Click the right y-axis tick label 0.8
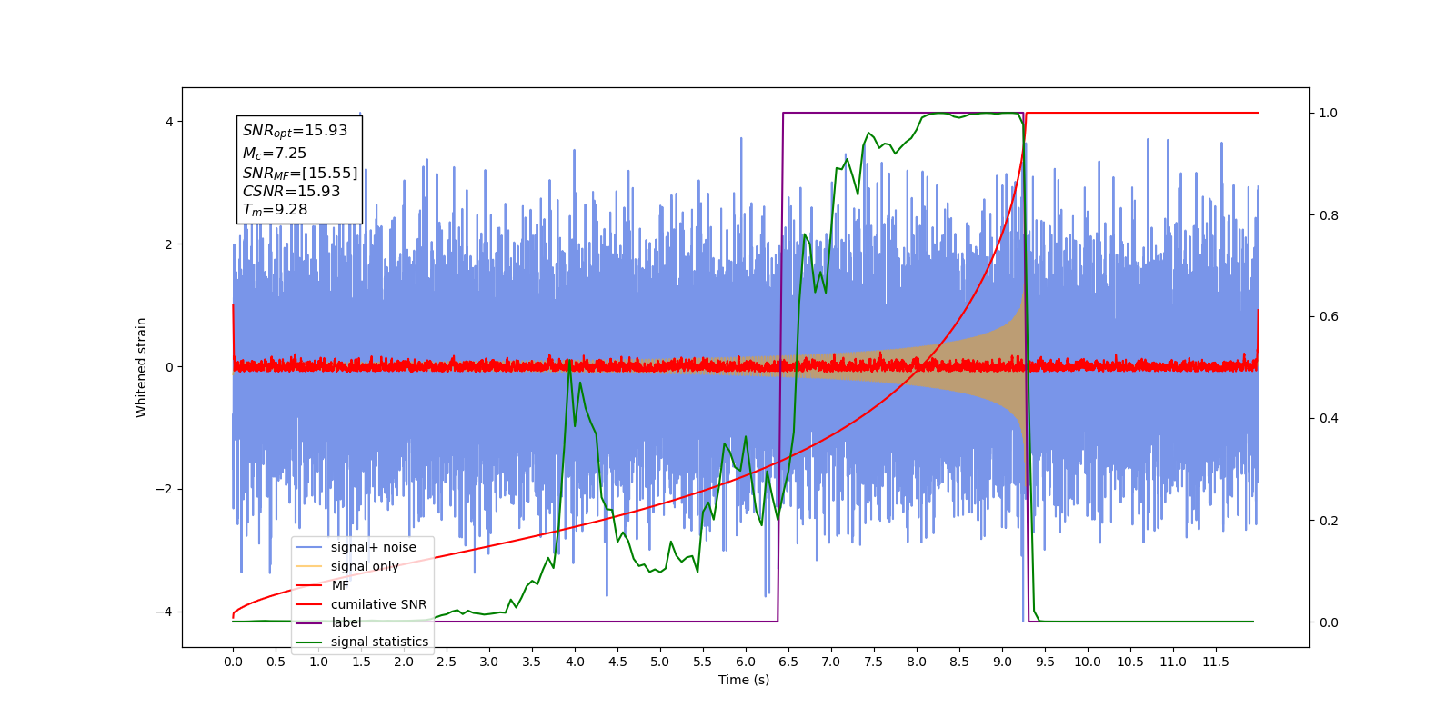 1329,215
